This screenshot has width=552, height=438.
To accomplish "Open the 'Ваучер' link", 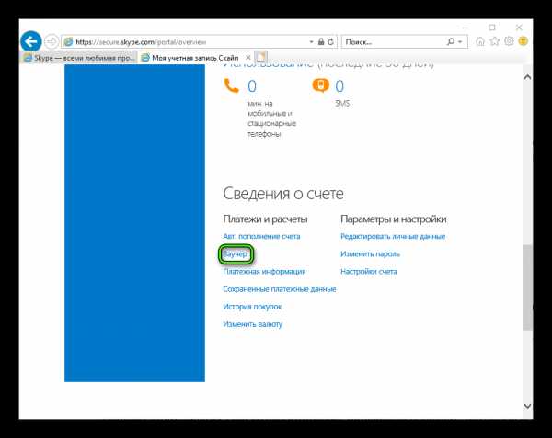I will pos(236,253).
